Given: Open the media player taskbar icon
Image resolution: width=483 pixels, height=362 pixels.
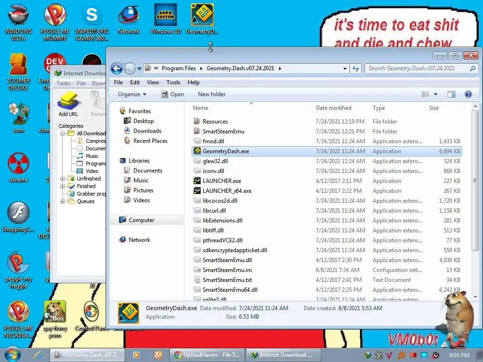Looking at the screenshot, I should pos(136,355).
